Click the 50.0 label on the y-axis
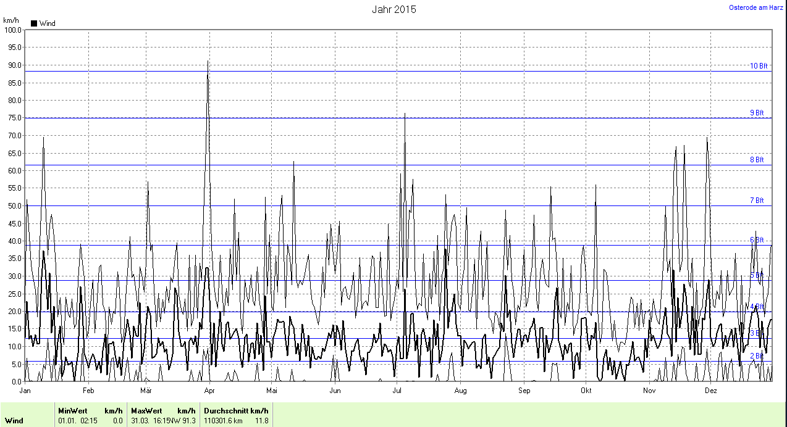787x427 pixels. point(14,205)
